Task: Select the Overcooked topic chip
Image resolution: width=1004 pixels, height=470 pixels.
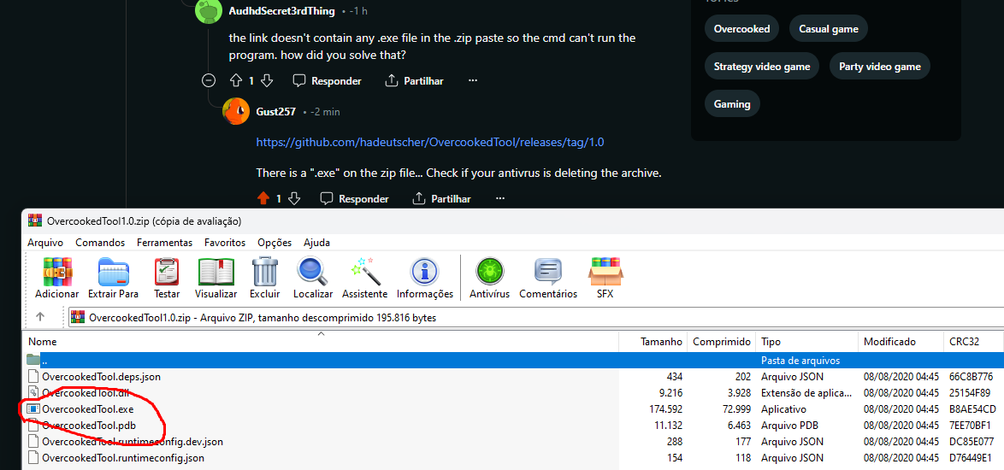Action: 742,29
